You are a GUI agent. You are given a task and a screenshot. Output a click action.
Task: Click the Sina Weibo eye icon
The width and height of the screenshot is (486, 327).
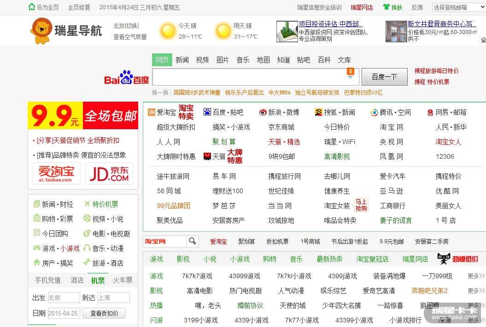(263, 112)
